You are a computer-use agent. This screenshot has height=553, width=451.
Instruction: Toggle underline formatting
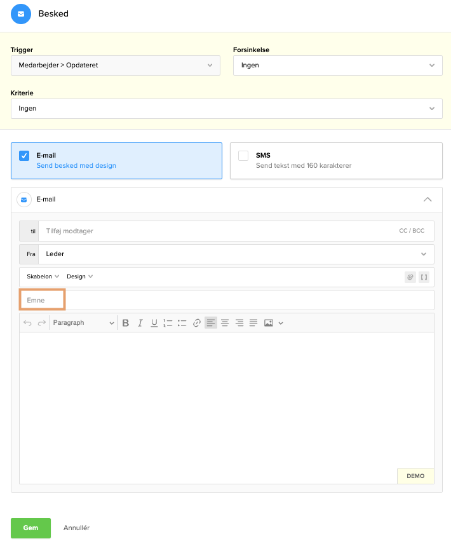click(x=154, y=323)
